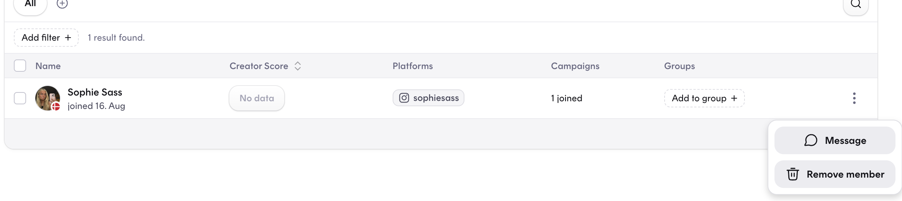Switch to the All tab
902x201 pixels.
[x=30, y=5]
